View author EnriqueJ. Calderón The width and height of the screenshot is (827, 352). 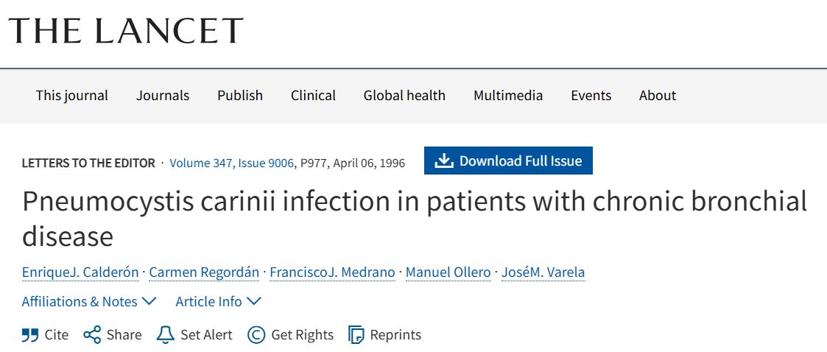[x=80, y=272]
